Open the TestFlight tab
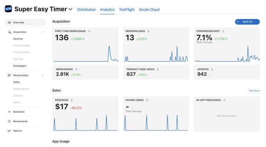Image resolution: width=266 pixels, height=147 pixels. [x=127, y=9]
